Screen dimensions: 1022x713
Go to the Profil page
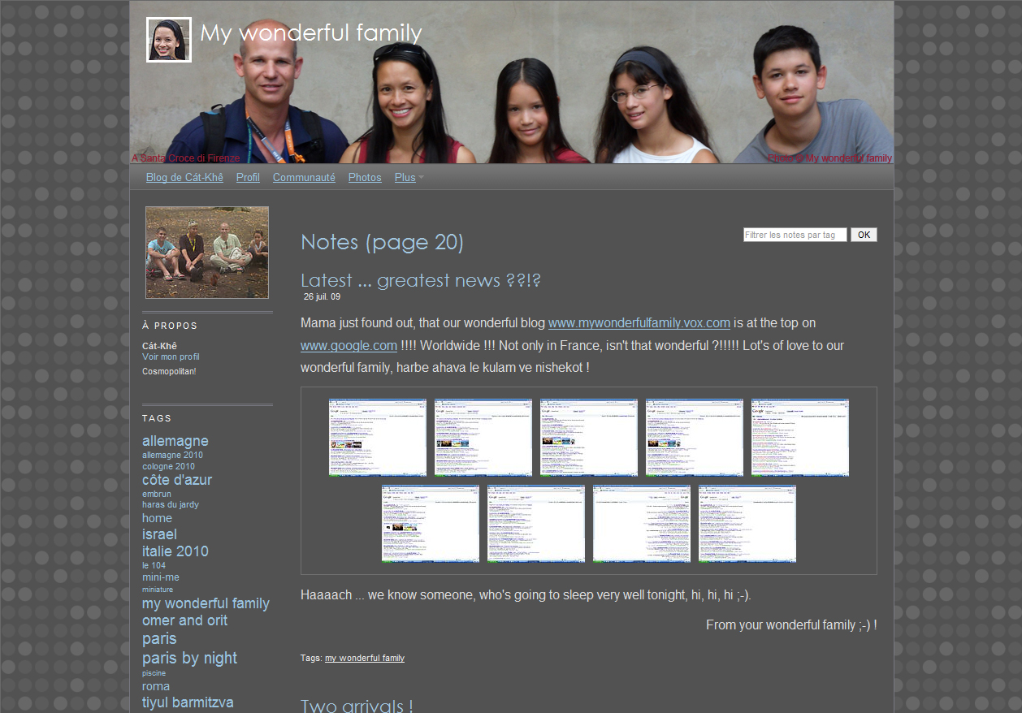(248, 178)
